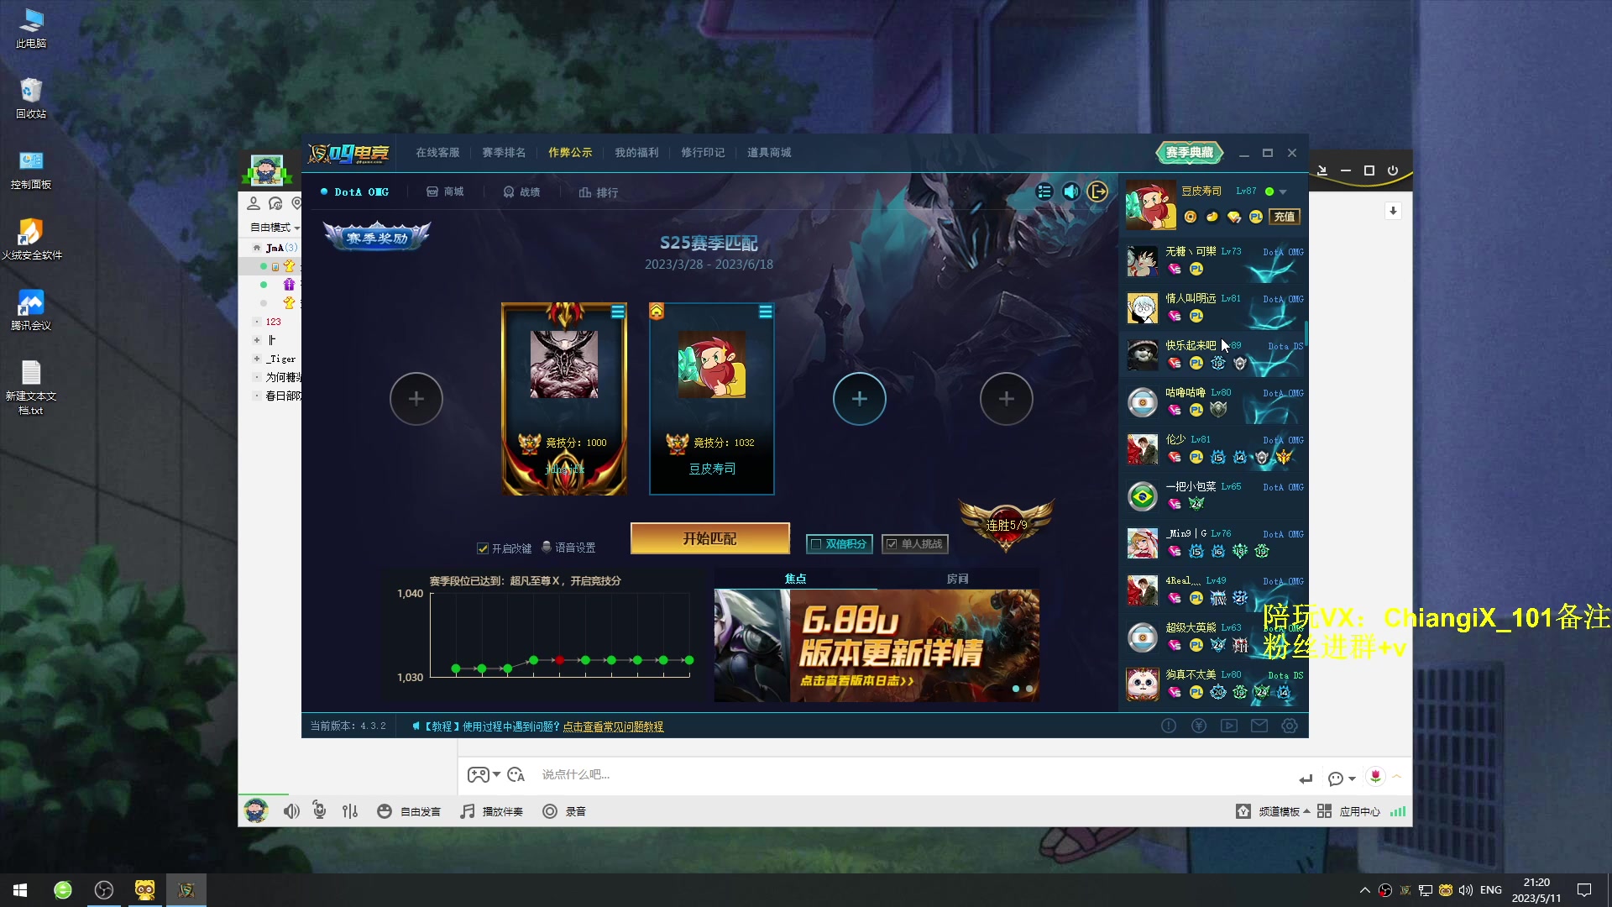Switch to 房间 tab
1612x907 pixels.
tap(958, 579)
